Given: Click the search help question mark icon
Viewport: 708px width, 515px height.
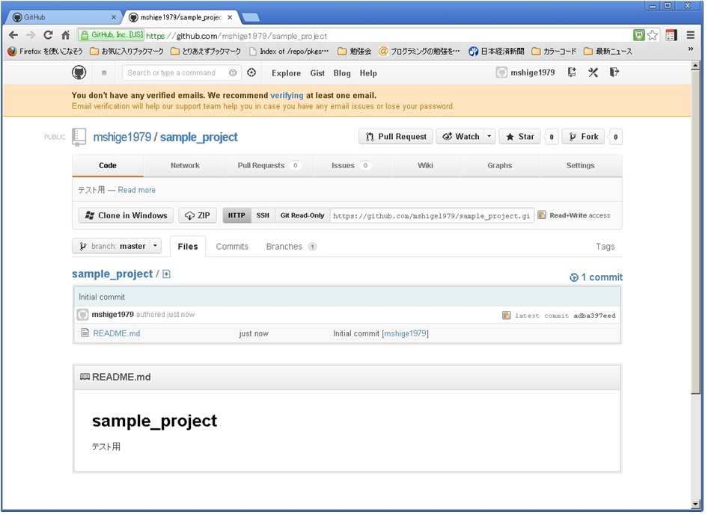Looking at the screenshot, I should click(233, 73).
